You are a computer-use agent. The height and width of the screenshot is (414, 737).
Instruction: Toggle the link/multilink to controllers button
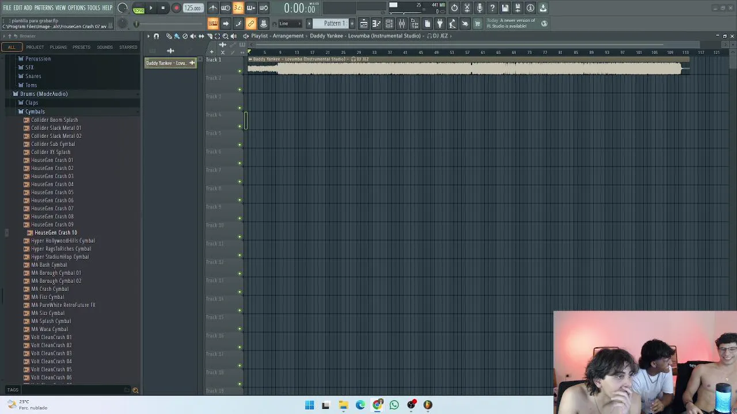(251, 24)
